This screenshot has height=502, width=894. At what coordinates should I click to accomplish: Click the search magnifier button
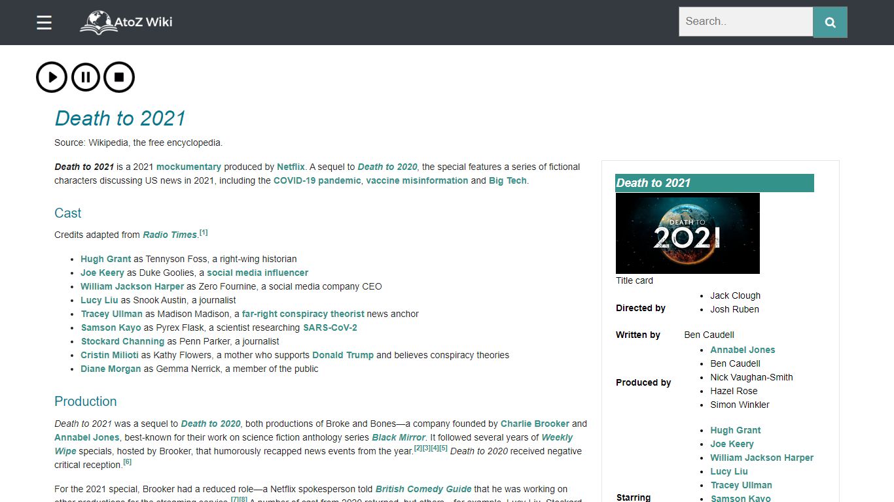pos(830,22)
